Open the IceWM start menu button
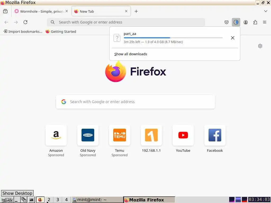 click(7, 200)
